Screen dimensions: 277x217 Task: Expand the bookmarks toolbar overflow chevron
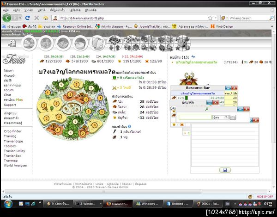pos(272,26)
